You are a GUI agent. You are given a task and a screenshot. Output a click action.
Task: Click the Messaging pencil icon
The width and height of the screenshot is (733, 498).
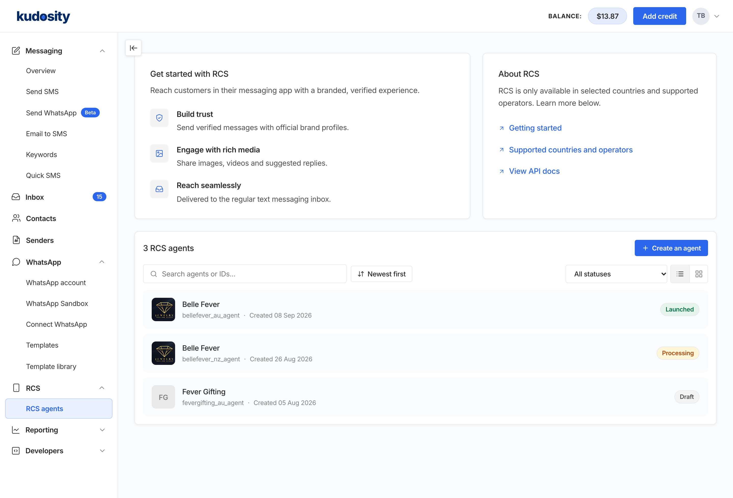coord(16,51)
